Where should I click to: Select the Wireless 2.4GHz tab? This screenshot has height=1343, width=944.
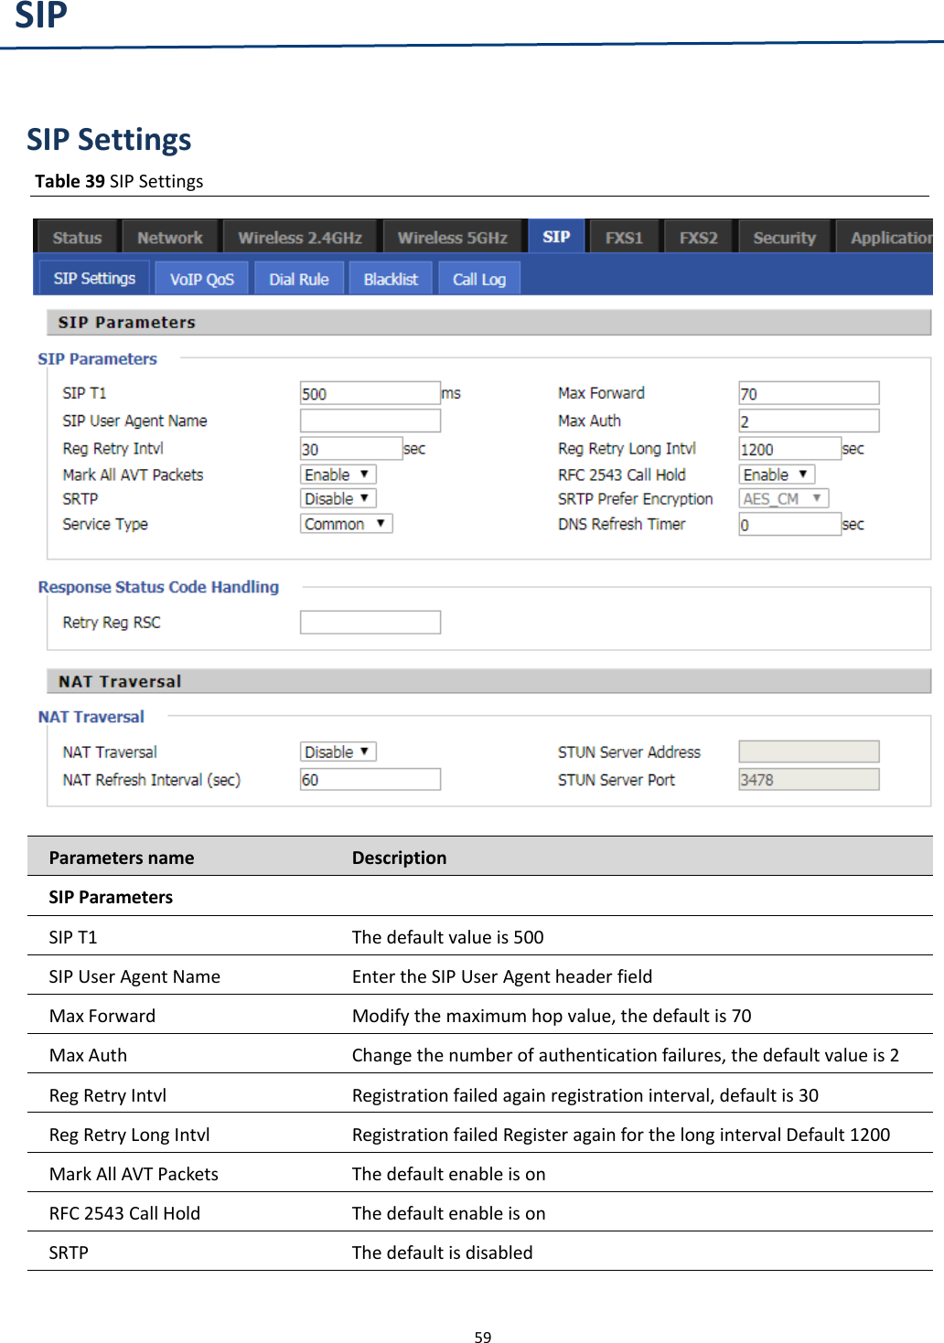coord(300,236)
